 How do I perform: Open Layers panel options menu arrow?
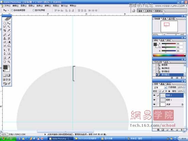[x=185, y=84]
